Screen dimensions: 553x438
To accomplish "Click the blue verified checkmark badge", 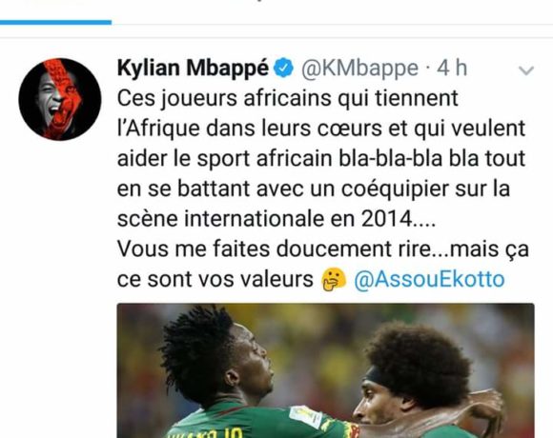I will [x=284, y=68].
